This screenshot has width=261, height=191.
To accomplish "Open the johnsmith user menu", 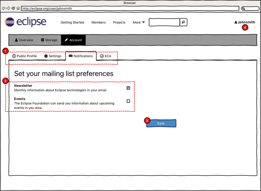I will click(x=245, y=22).
